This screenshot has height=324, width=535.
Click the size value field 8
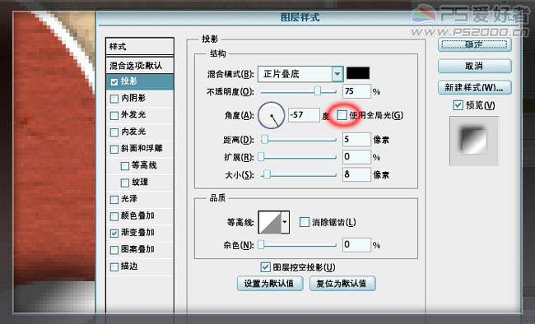(x=356, y=174)
